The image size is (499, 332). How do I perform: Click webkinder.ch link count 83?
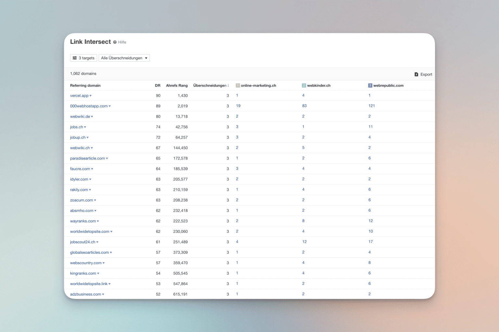tap(304, 106)
